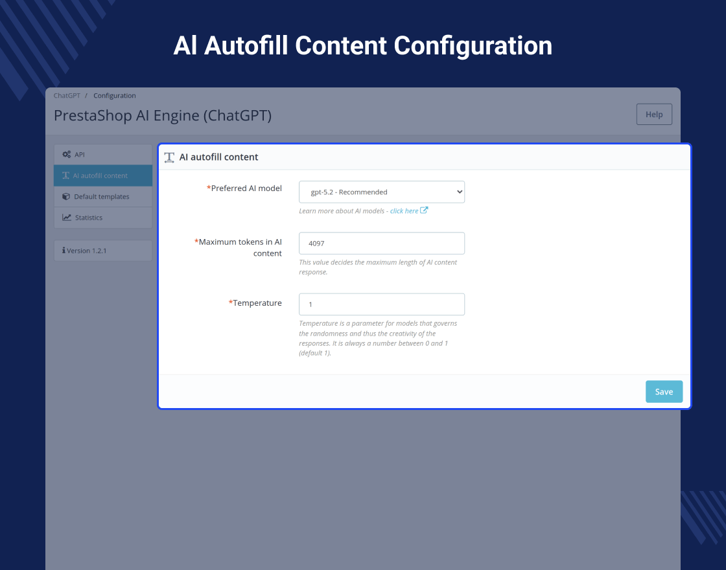This screenshot has width=726, height=570.
Task: Click the gears icon beside API
Action: [67, 155]
